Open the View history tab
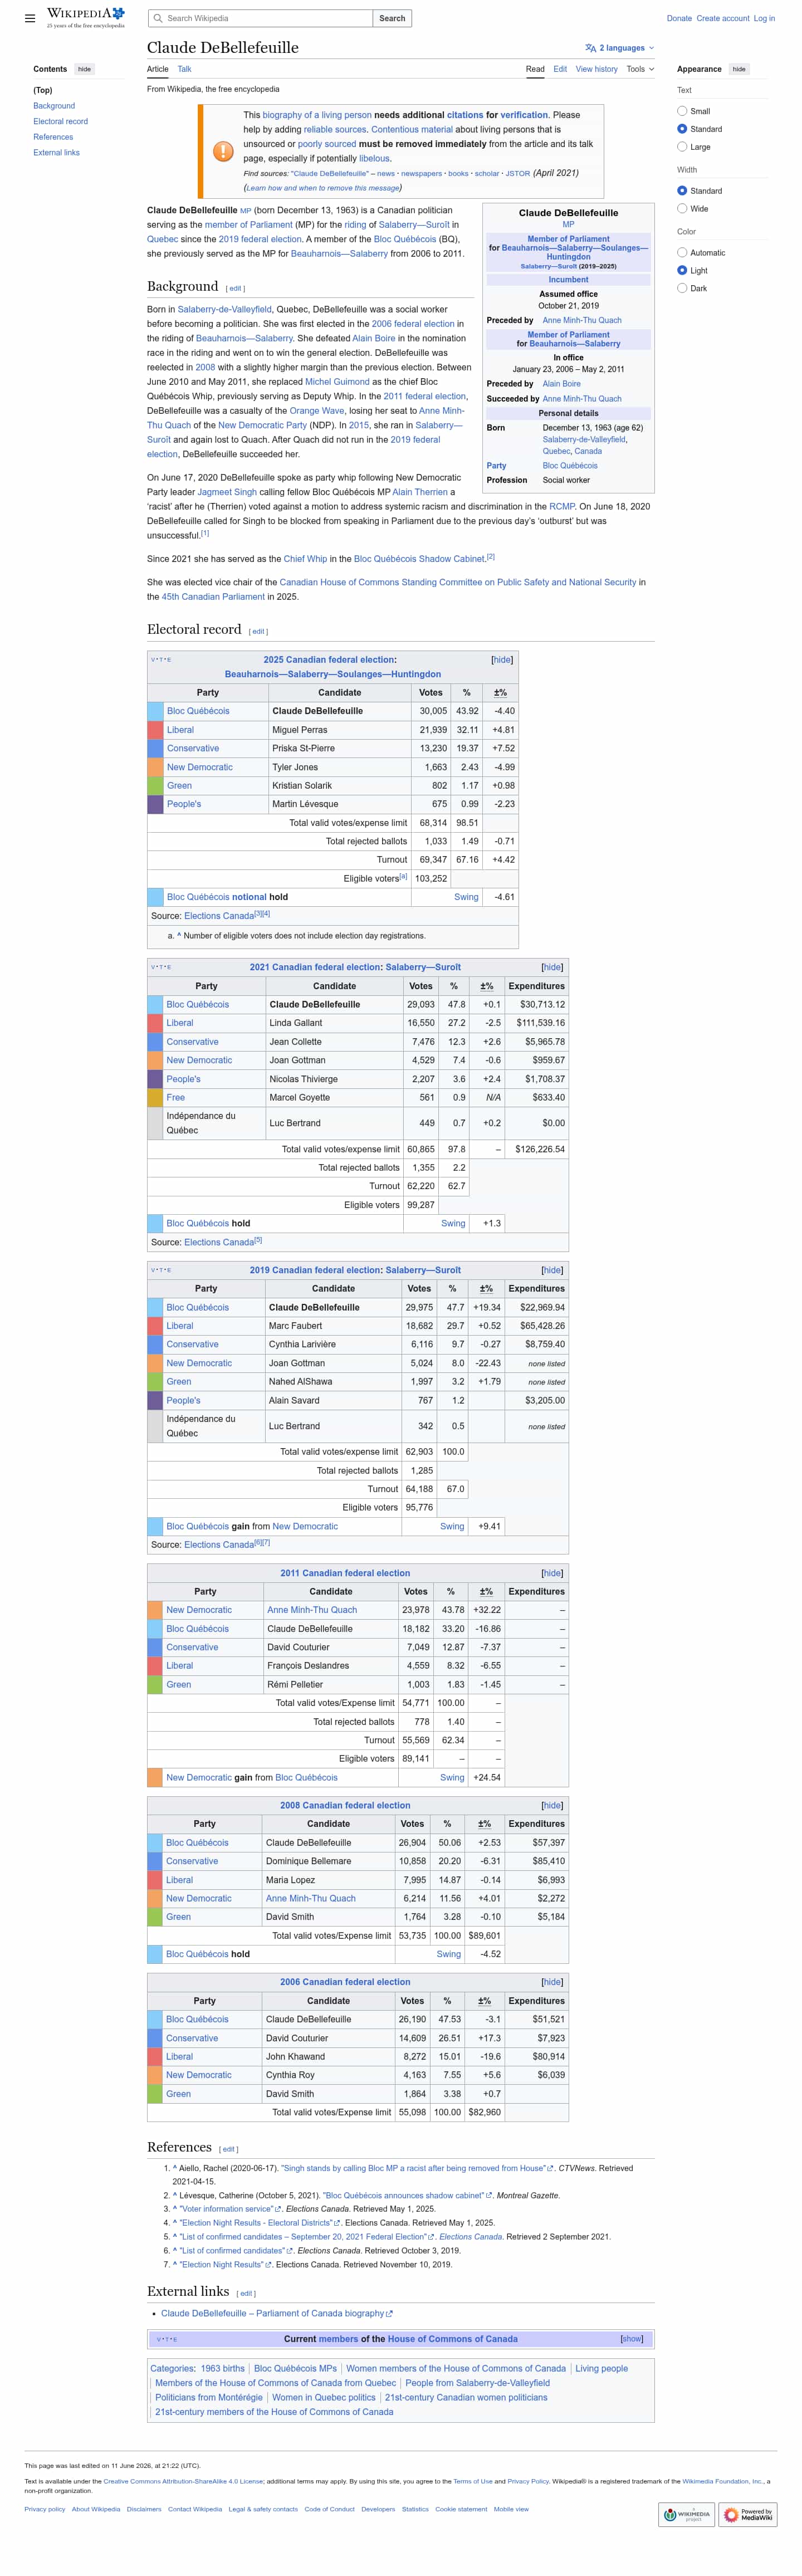Viewport: 802px width, 2576px height. [x=596, y=69]
